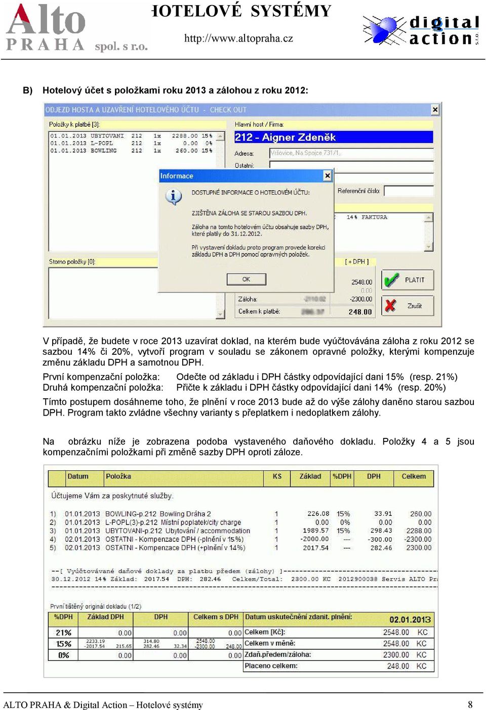Click the heading 'B) Hotelový účet s položkami roku 2013'
The width and height of the screenshot is (486, 710).
165,90
